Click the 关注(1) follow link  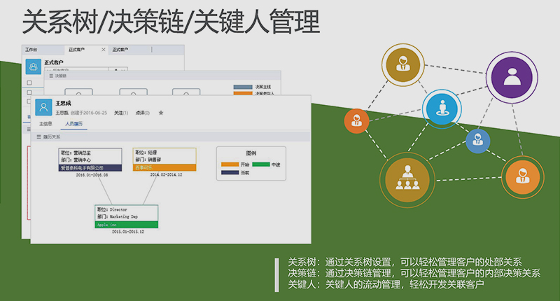click(121, 112)
